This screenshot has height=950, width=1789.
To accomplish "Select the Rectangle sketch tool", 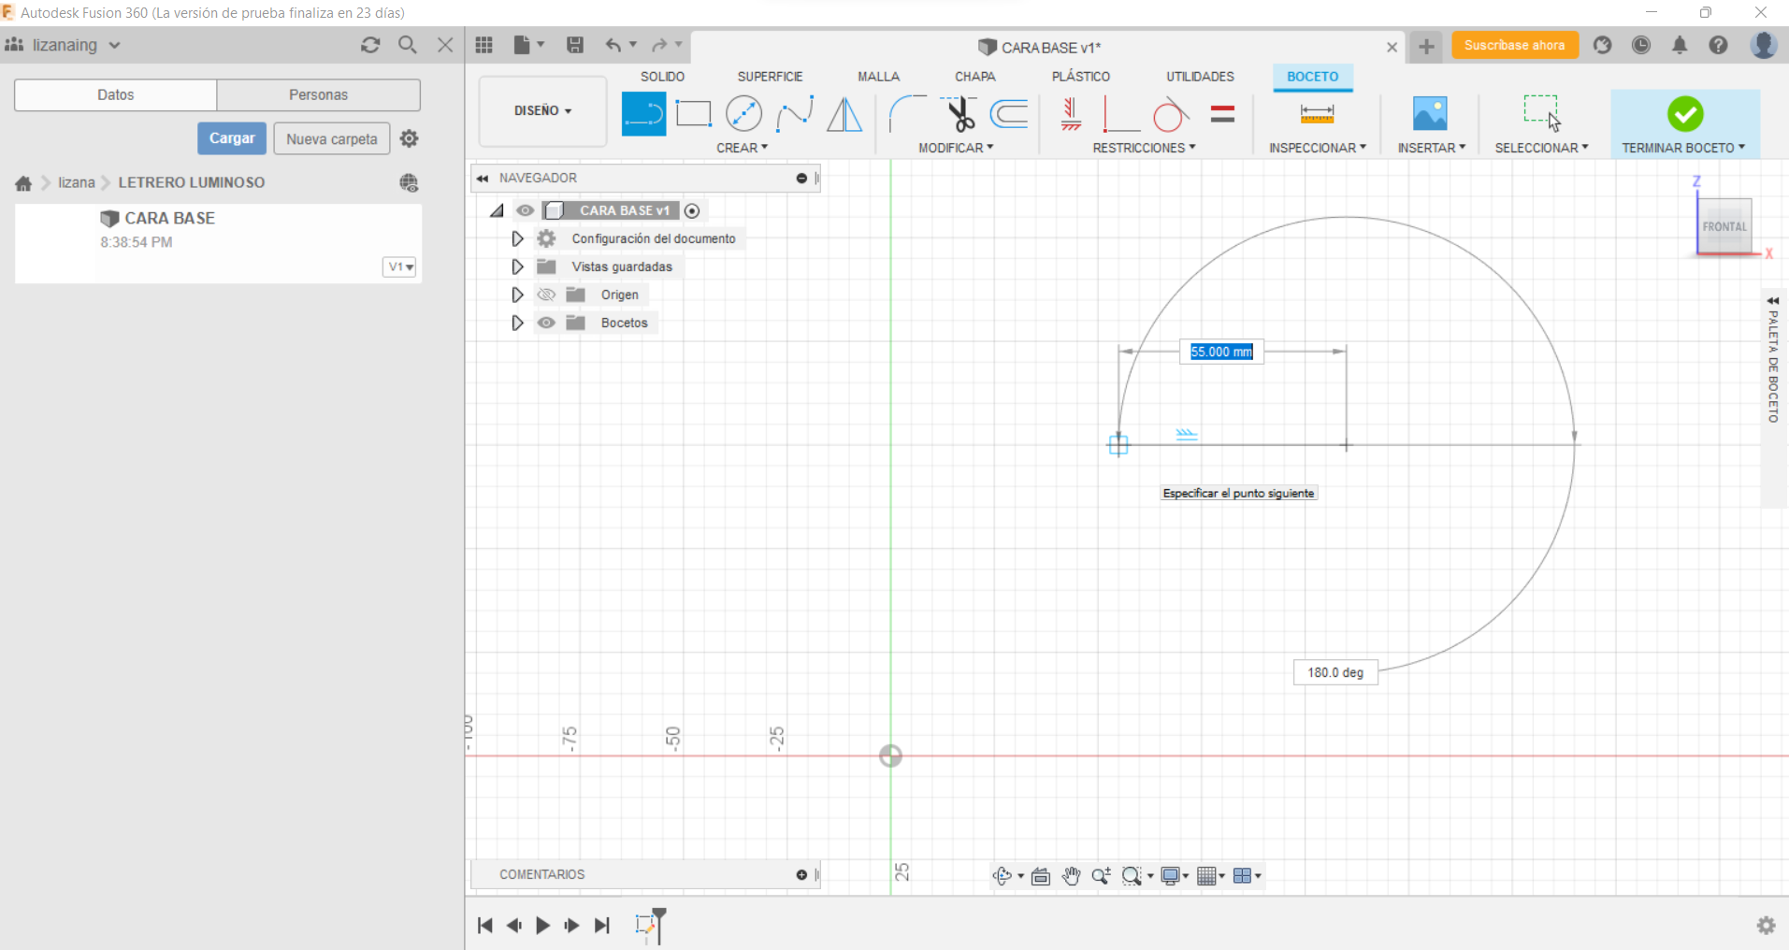I will (693, 114).
